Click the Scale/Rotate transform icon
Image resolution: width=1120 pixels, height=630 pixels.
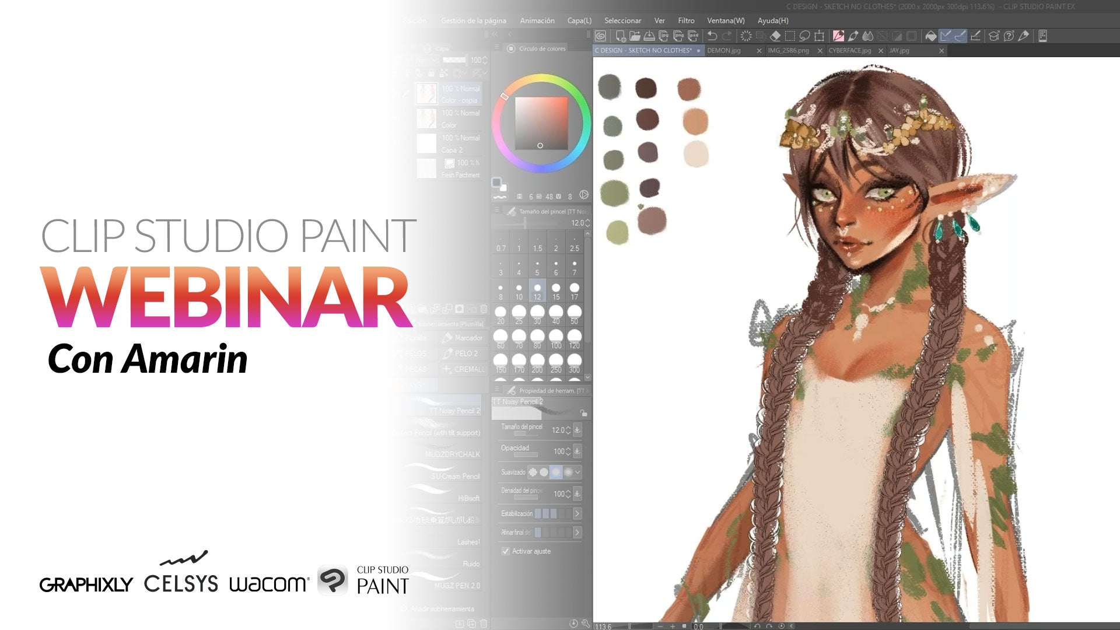[819, 36]
